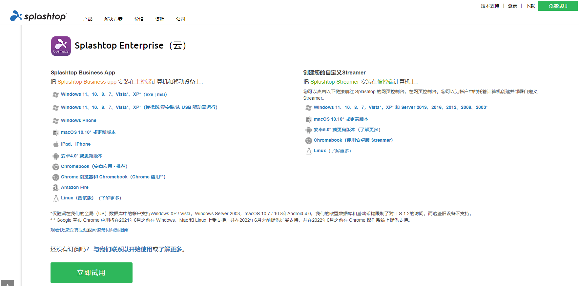The height and width of the screenshot is (286, 579).
Task: Click 与我们联系以开始使用 link
Action: pos(123,249)
